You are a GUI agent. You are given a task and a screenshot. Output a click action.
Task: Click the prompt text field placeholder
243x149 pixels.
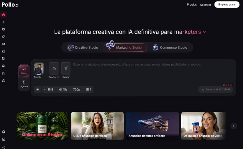[137, 65]
